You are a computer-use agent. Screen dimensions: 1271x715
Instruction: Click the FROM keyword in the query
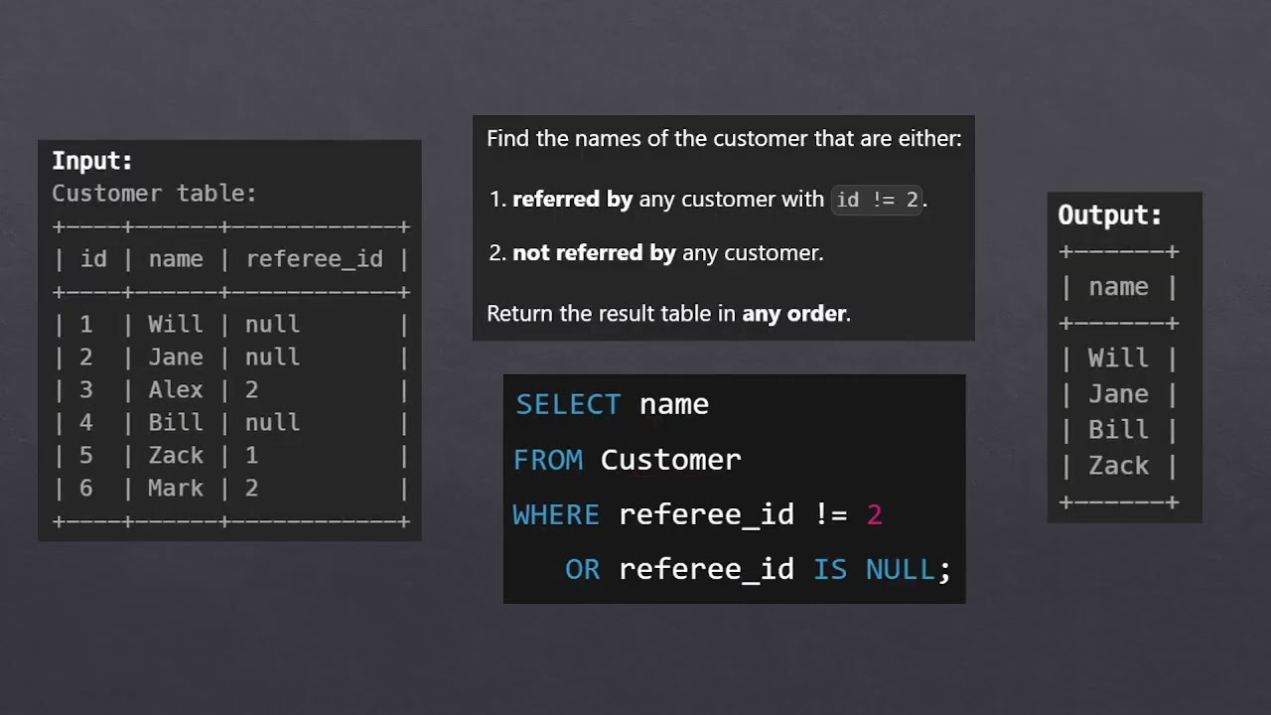548,460
